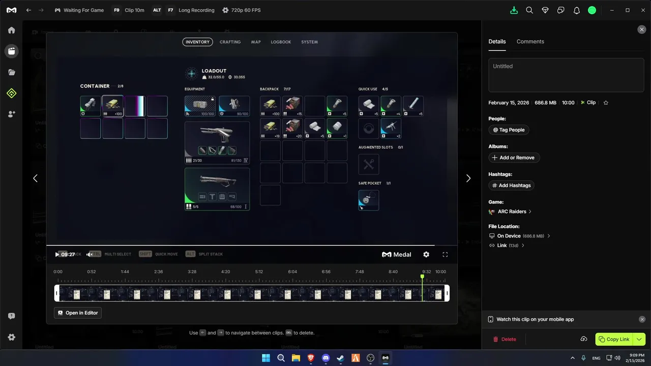Dismiss the mobile app banner
651x366 pixels.
pyautogui.click(x=642, y=319)
